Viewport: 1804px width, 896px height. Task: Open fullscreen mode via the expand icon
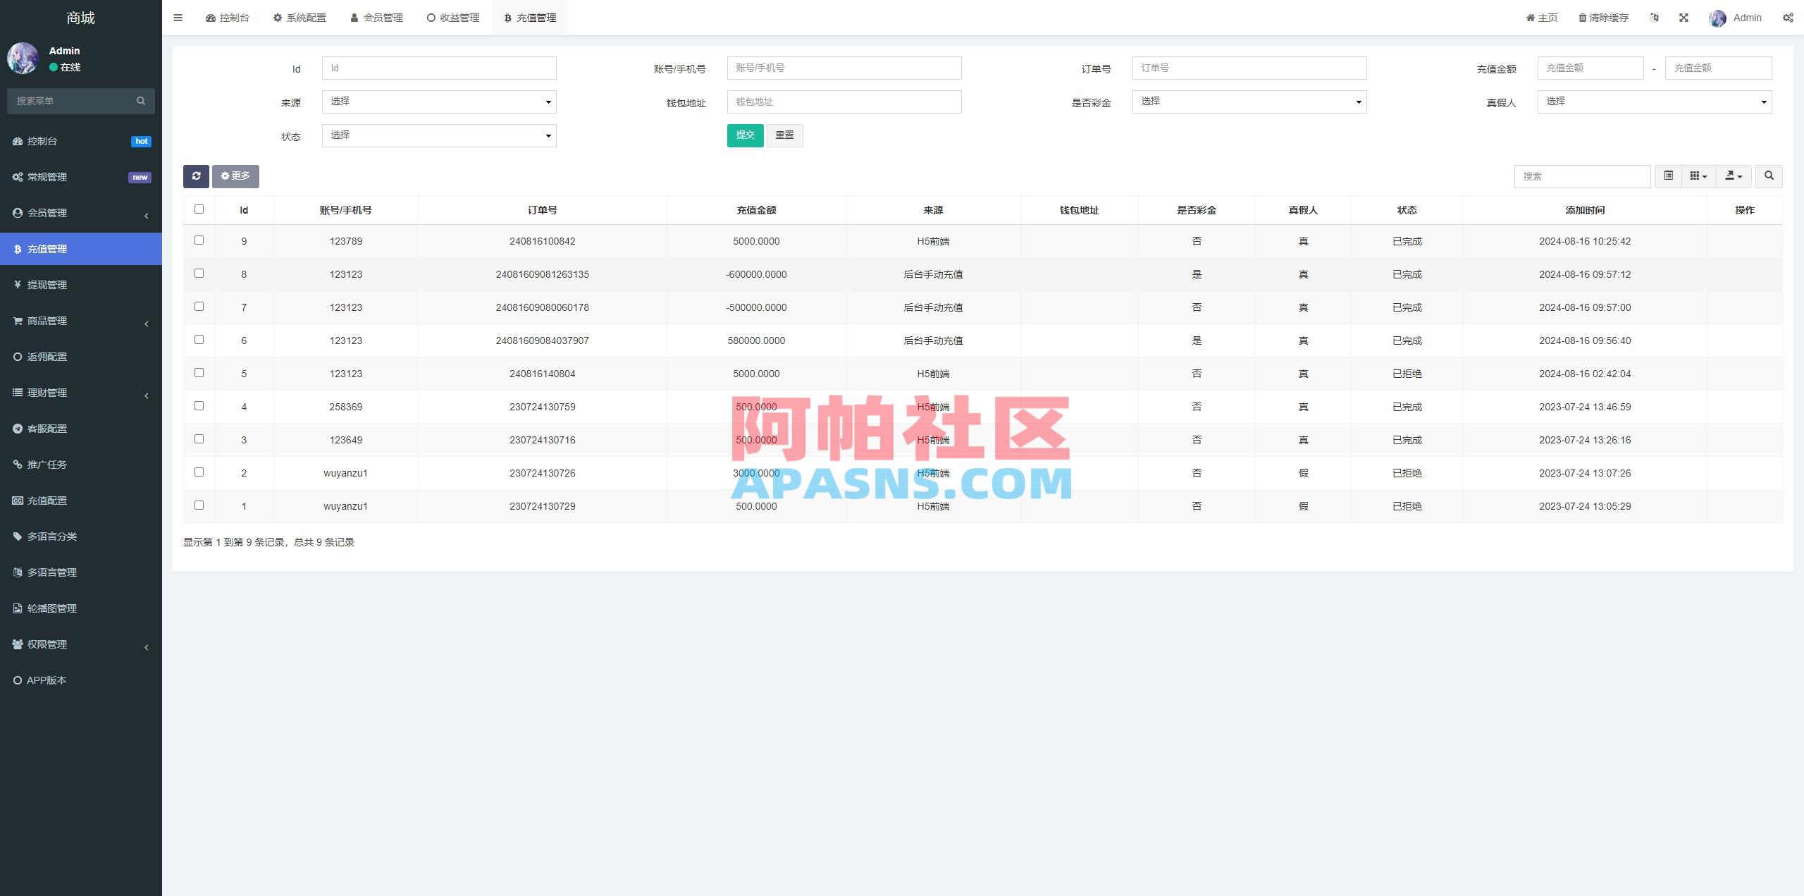tap(1684, 17)
